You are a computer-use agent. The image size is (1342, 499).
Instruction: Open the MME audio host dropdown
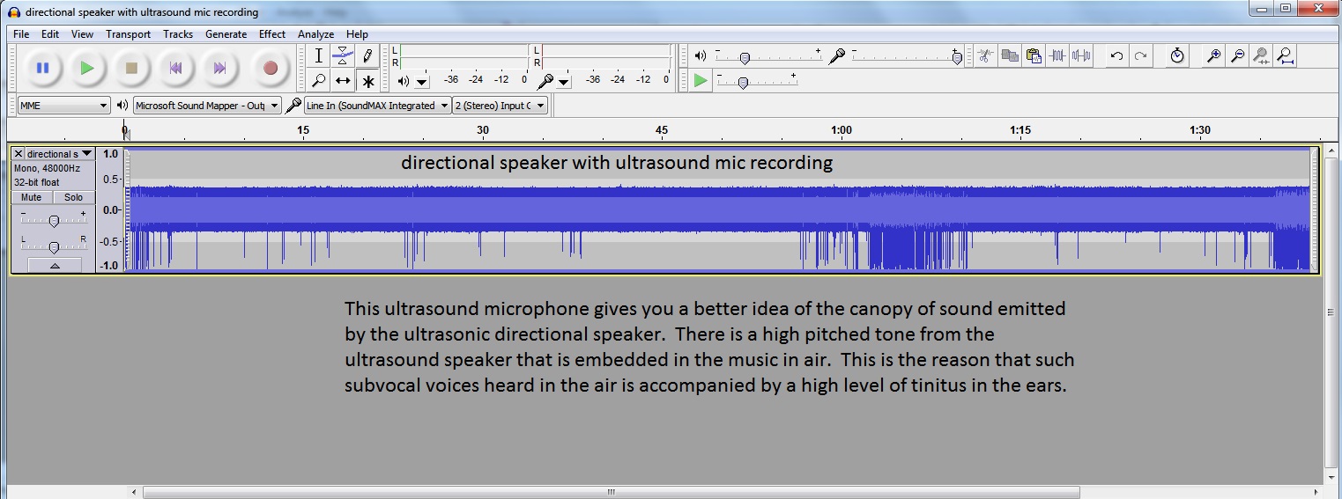(x=63, y=106)
